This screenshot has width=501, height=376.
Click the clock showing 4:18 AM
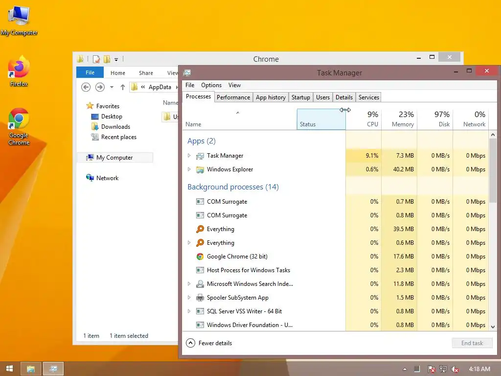[x=479, y=369]
